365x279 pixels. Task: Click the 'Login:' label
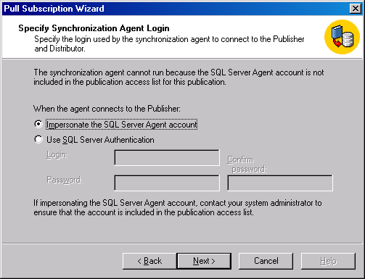coord(57,154)
